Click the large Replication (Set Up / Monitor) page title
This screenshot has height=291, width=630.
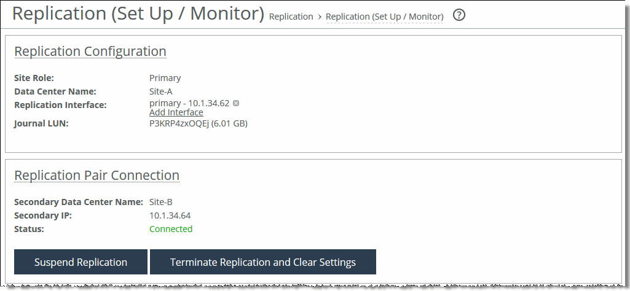138,14
